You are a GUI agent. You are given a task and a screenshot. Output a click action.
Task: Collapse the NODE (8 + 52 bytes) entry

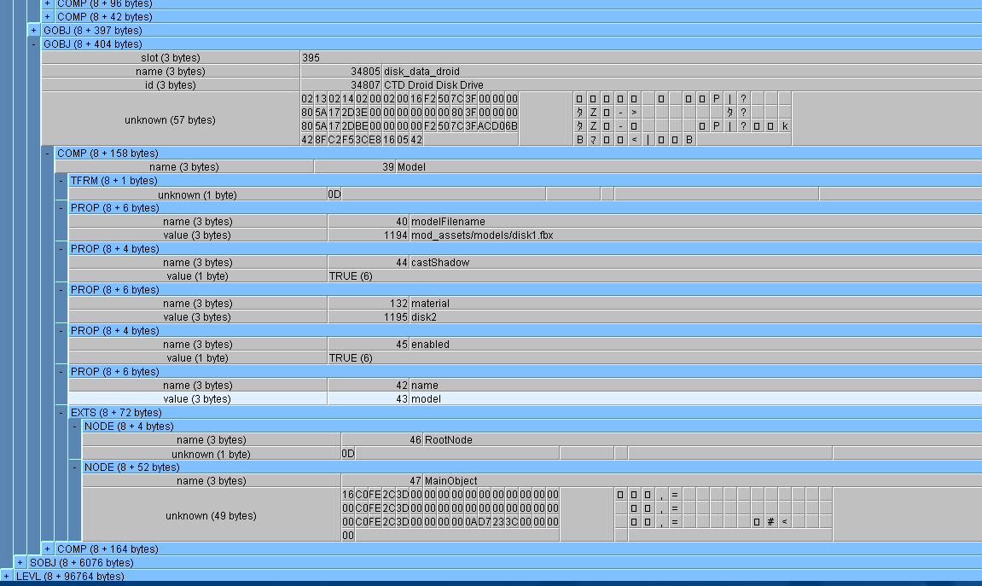[x=75, y=467]
